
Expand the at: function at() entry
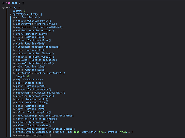(14, 17)
